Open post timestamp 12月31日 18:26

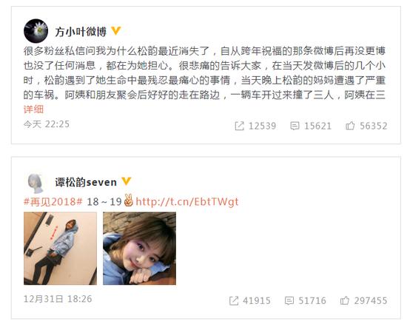pos(58,299)
